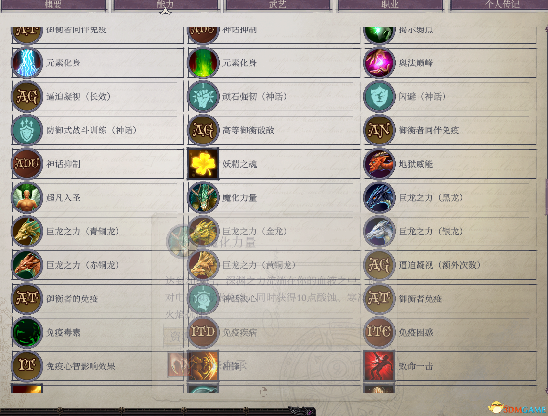Click the 妖精之魂 golden clover icon
The image size is (548, 416).
pyautogui.click(x=203, y=164)
